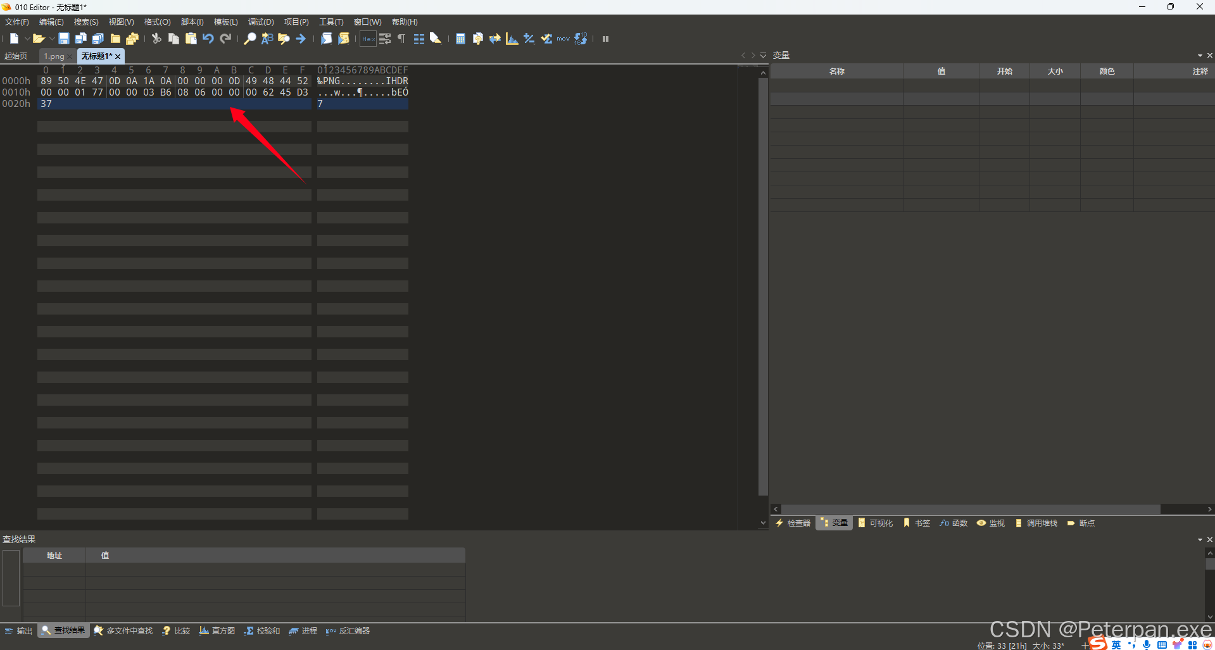Switch to the 检查器 panel tab

(793, 523)
